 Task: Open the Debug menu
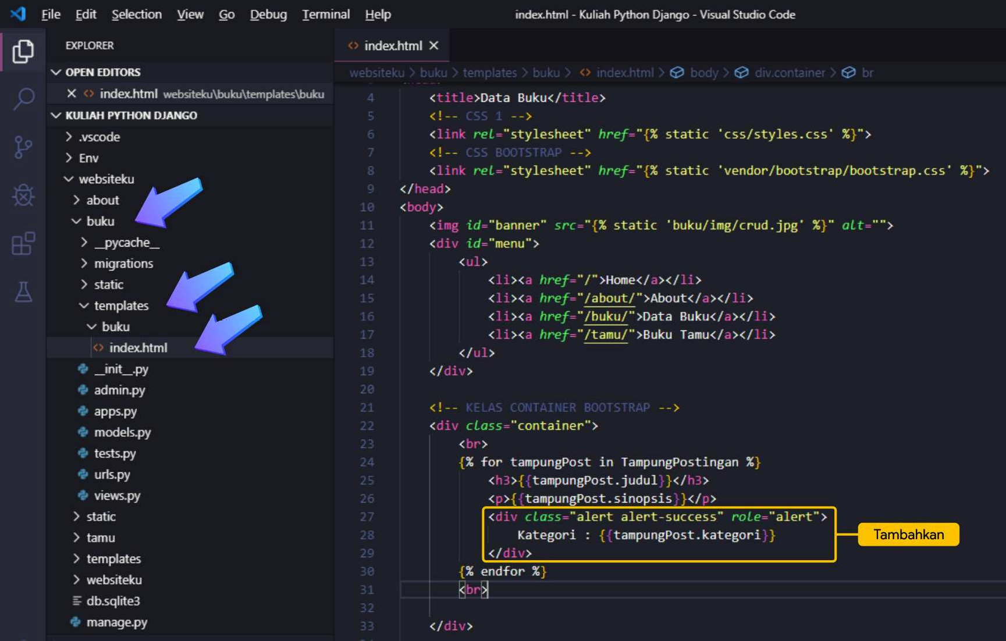click(268, 14)
